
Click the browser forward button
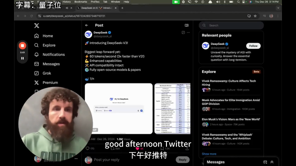pyautogui.click(x=25, y=16)
